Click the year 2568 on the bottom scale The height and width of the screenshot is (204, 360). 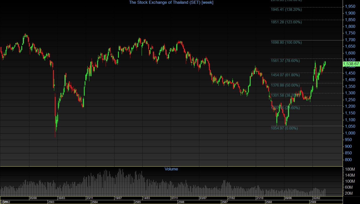(x=269, y=202)
